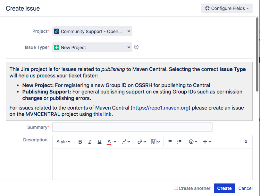The image size is (260, 196).
Task: Expand the link options arrow
Action: [x=145, y=142]
